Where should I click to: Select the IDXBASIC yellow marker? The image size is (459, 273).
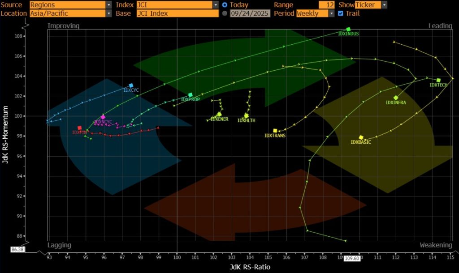click(x=361, y=137)
